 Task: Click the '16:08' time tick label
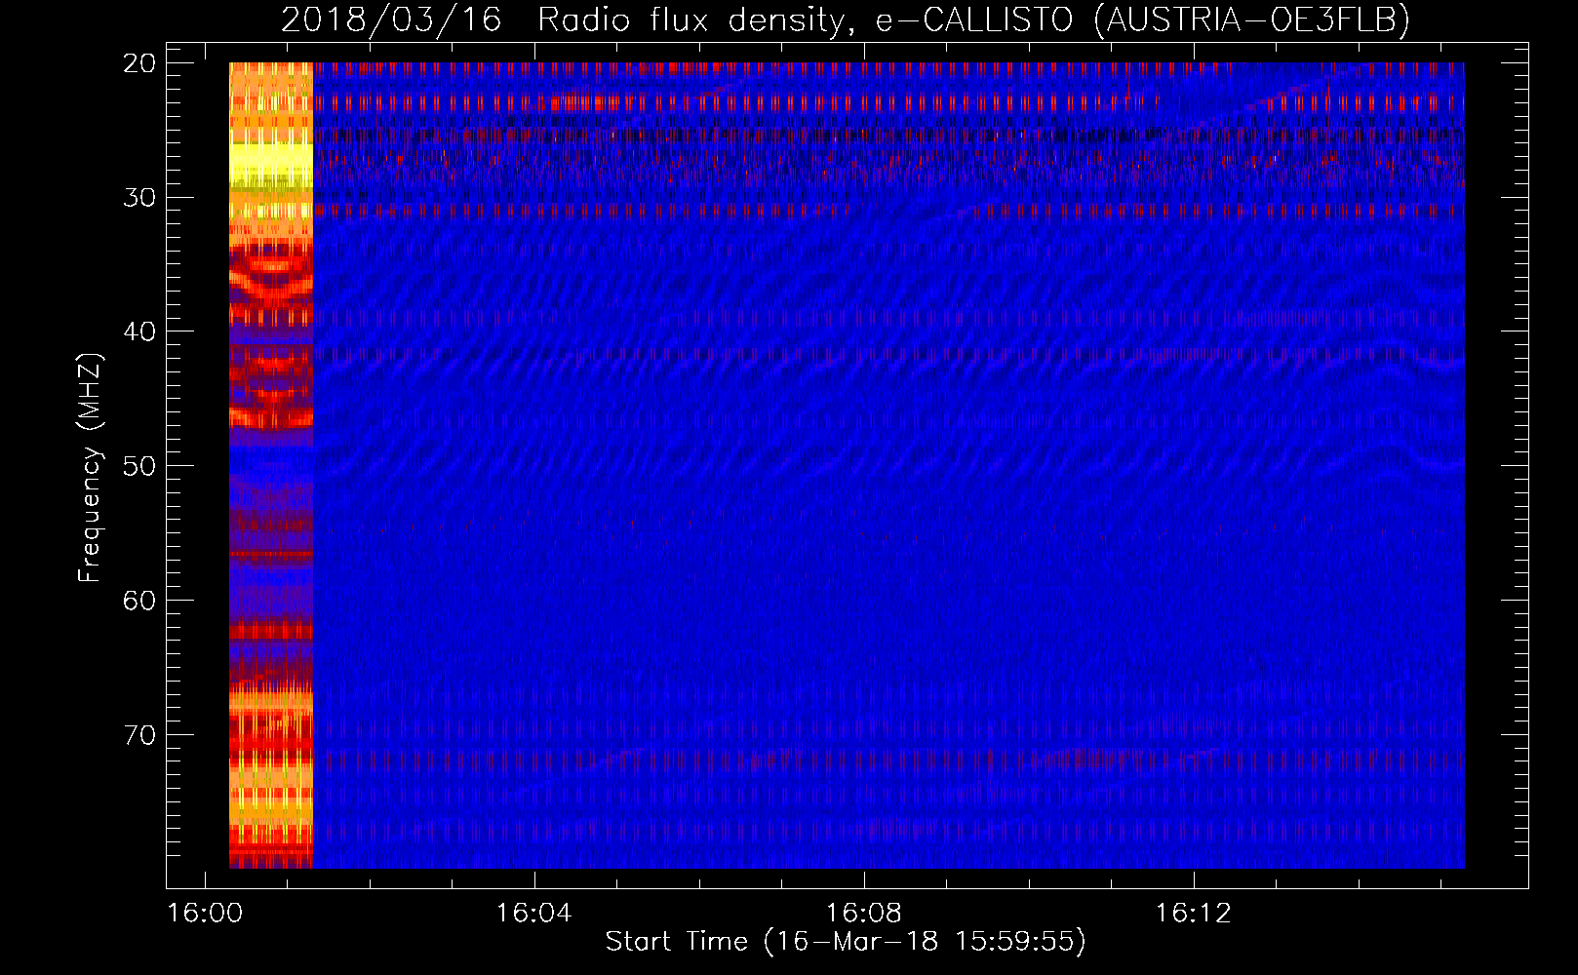pyautogui.click(x=864, y=914)
